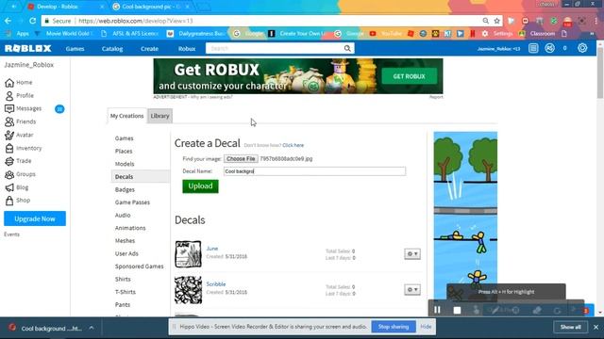Open Profile in the sidebar

click(x=19, y=95)
